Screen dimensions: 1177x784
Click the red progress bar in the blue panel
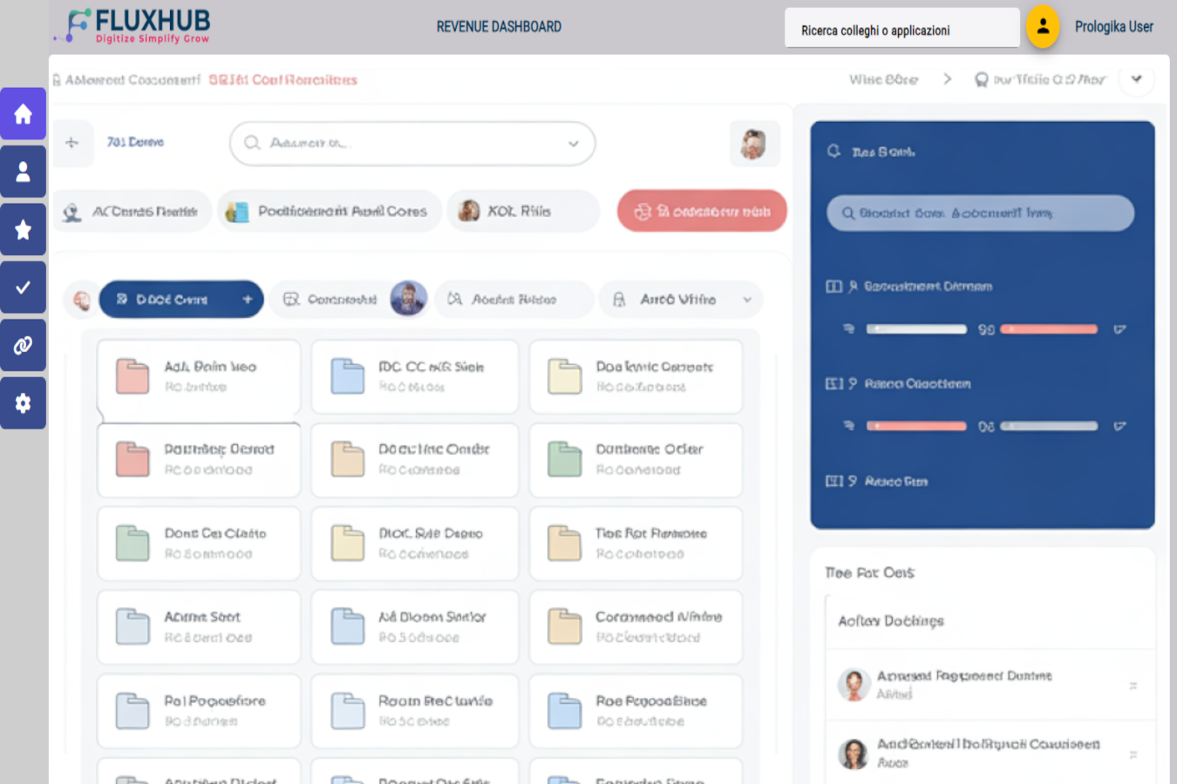[1050, 329]
